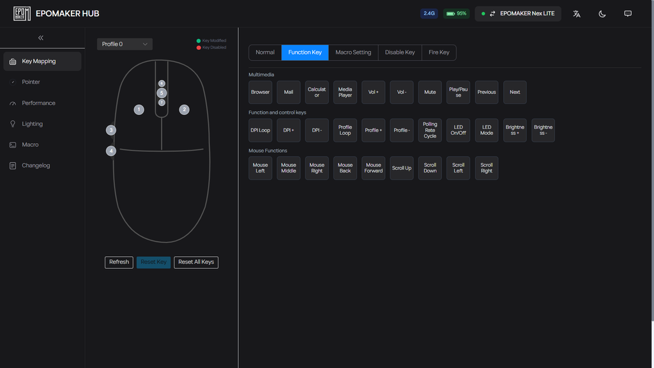Screen dimensions: 654x368
Task: Open Macro section in sidebar
Action: coord(42,145)
